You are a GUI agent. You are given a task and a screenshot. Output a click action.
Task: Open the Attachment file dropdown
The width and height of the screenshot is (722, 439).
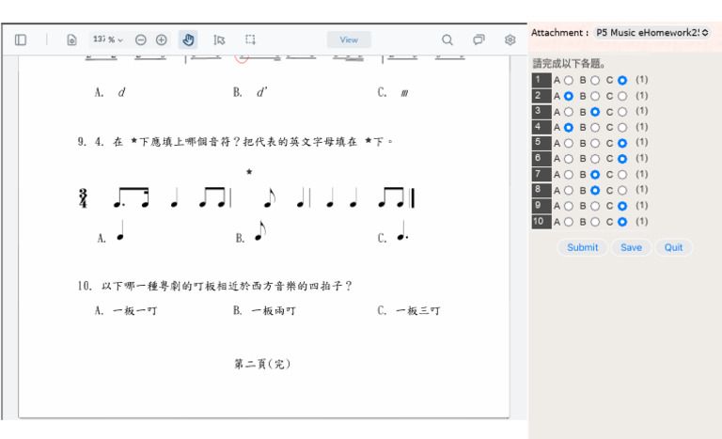tap(651, 33)
